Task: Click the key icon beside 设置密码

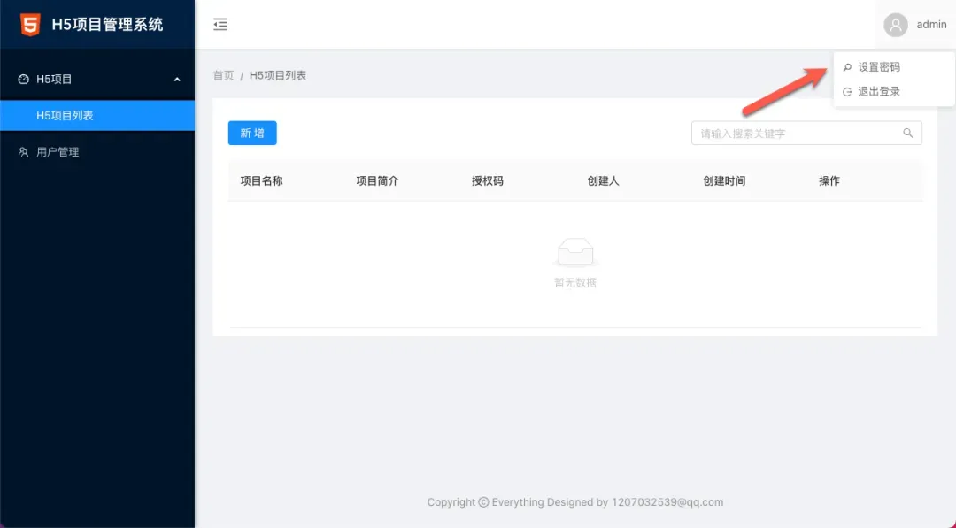Action: (x=847, y=67)
